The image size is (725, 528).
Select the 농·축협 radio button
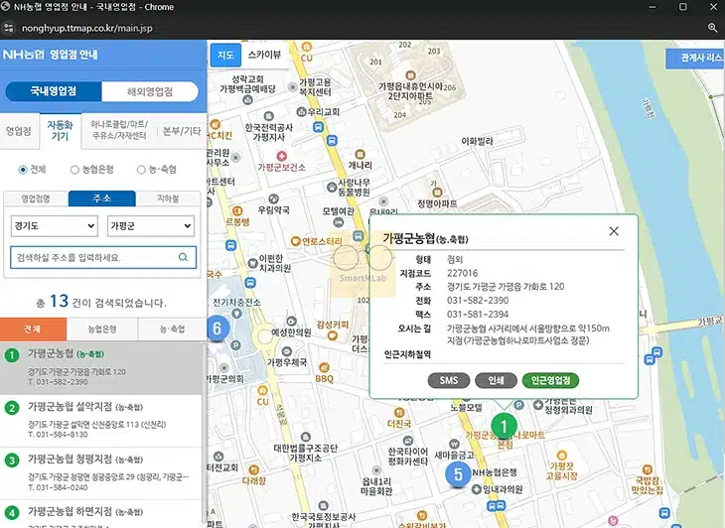pyautogui.click(x=141, y=170)
